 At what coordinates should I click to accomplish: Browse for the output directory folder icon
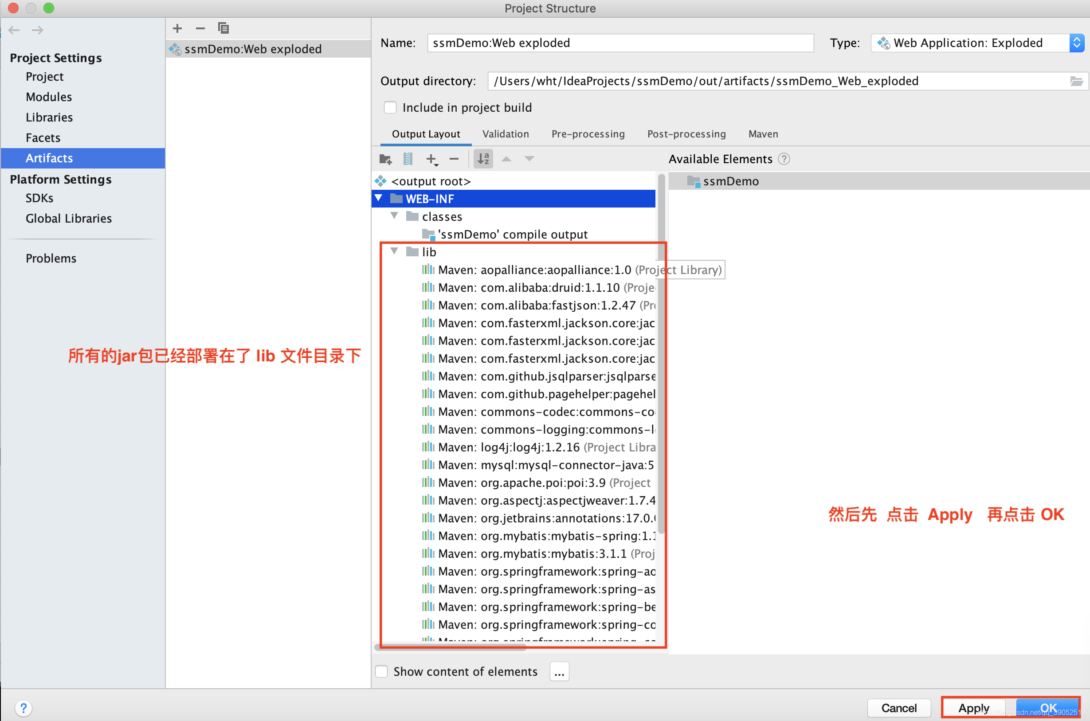1076,82
